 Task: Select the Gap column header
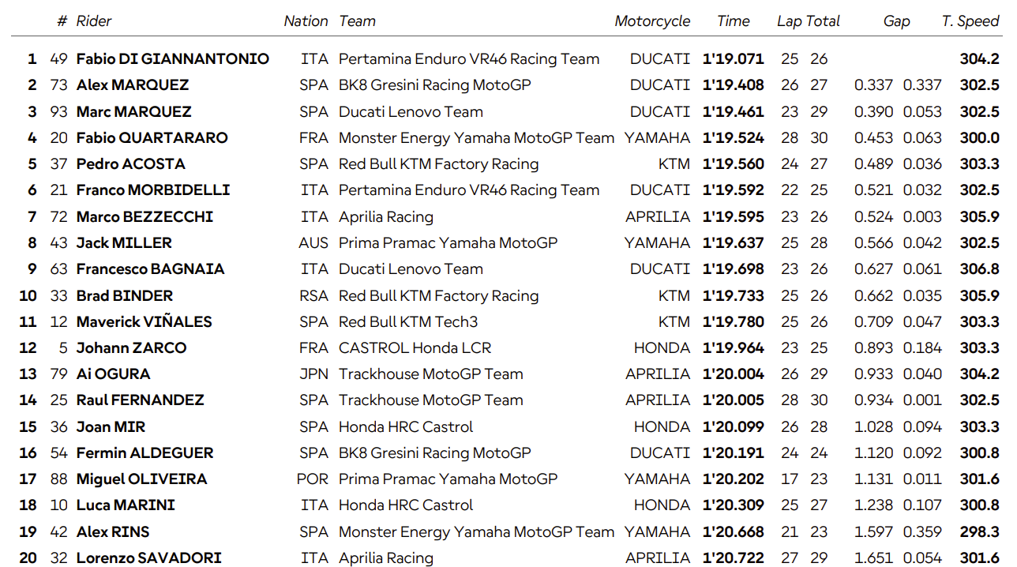(x=896, y=21)
